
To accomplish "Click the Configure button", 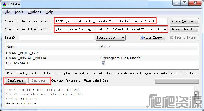I will (x=15, y=81).
